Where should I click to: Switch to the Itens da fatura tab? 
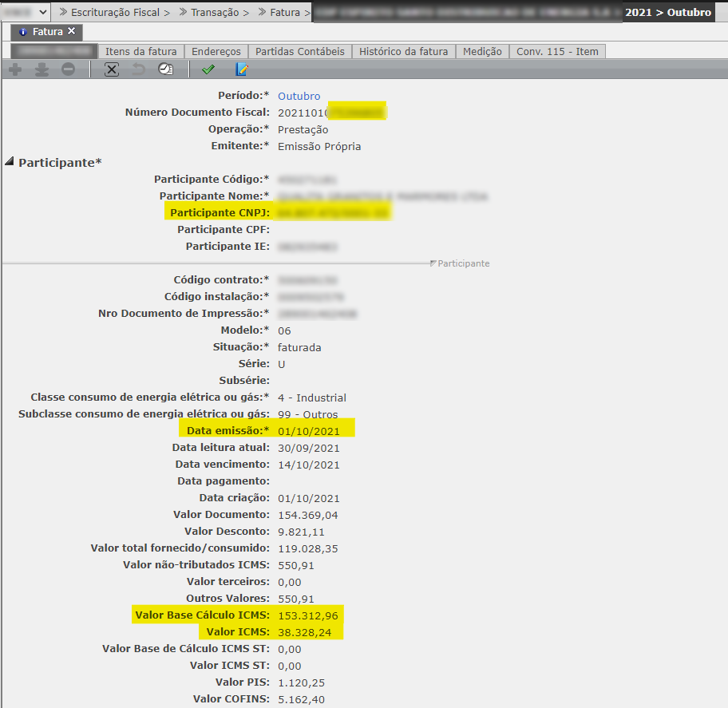[141, 51]
